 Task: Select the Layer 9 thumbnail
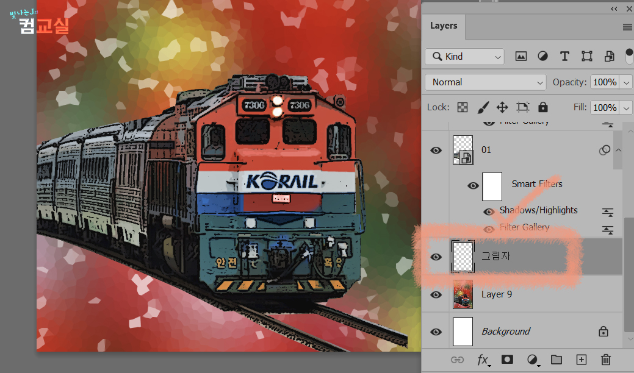click(463, 294)
